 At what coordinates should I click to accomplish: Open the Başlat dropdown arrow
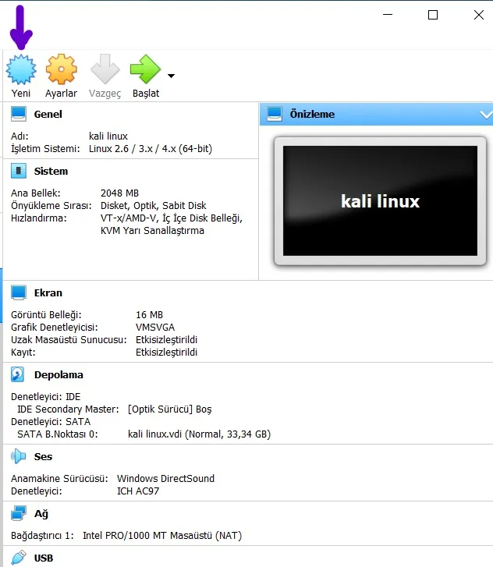[x=171, y=76]
